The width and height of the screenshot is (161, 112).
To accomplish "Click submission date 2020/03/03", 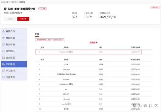I will (x=135, y=99).
